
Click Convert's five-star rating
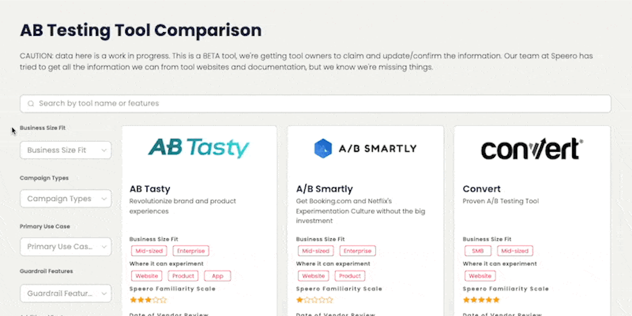(x=481, y=300)
